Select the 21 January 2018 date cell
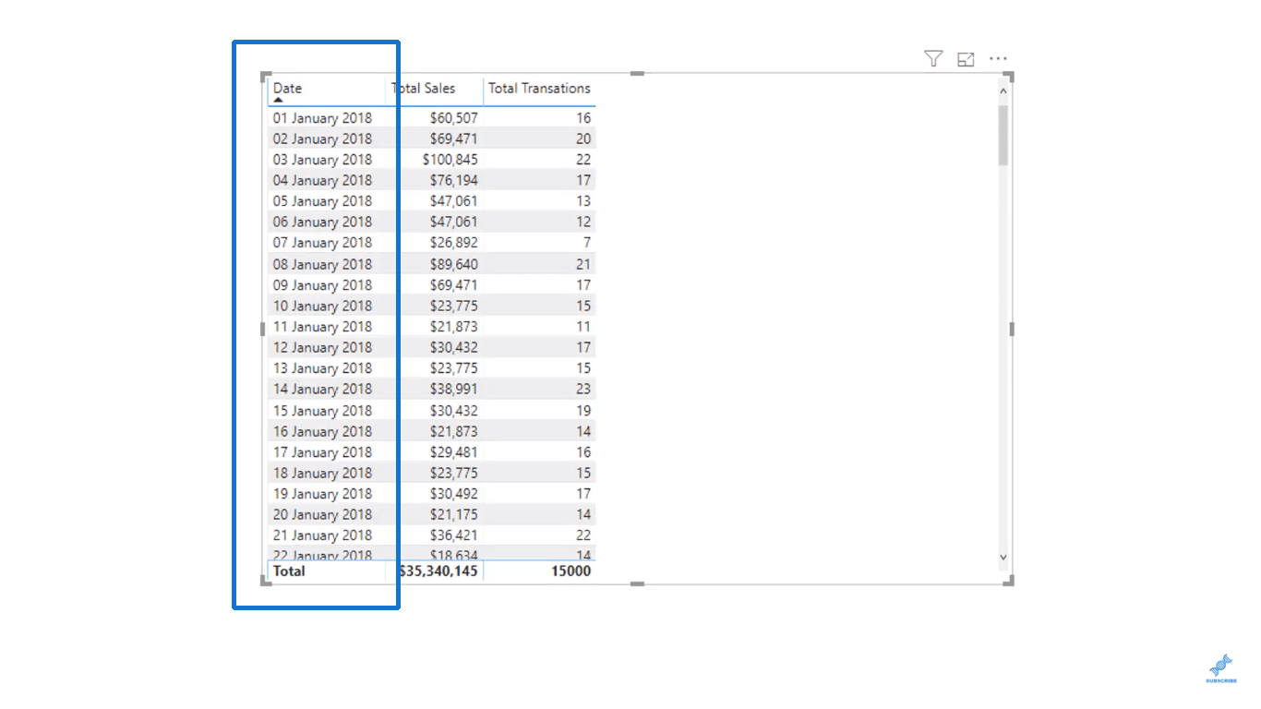 [322, 535]
